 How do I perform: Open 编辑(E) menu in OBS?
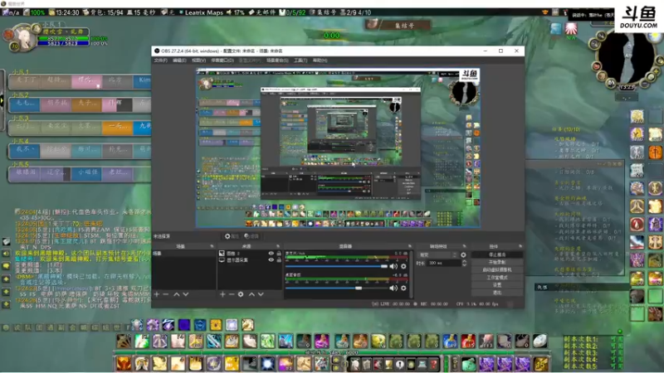(x=179, y=61)
